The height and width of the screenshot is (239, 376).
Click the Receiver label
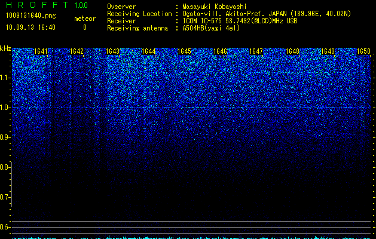[x=121, y=21]
